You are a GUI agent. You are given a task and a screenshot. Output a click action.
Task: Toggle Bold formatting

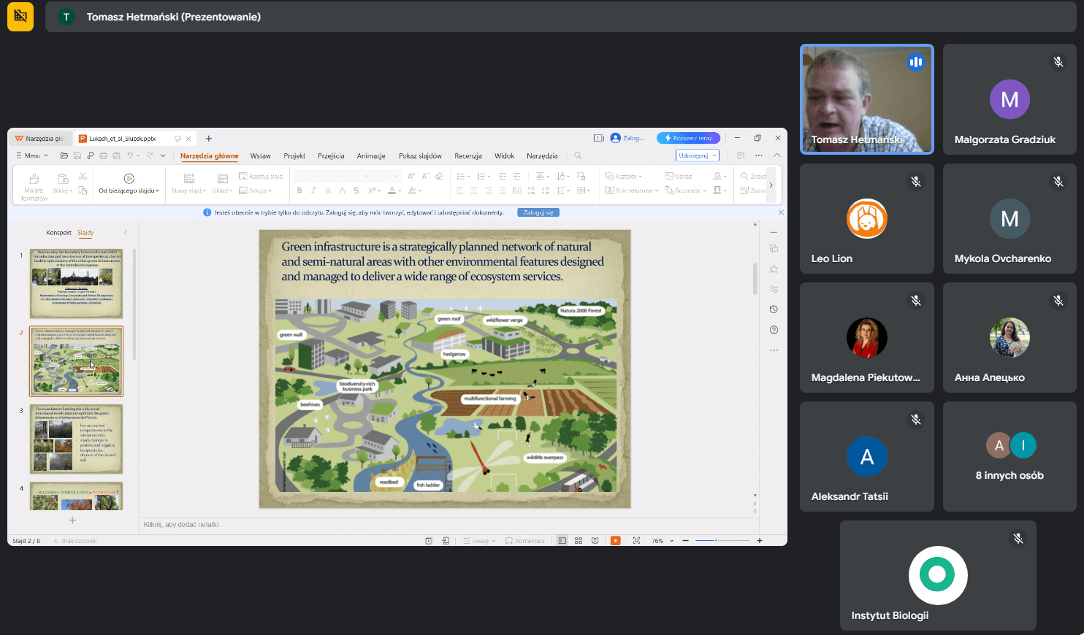click(x=299, y=190)
